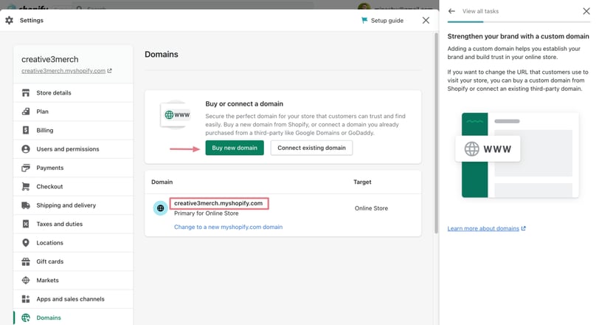This screenshot has height=325, width=599.
Task: Click globe icon beside creative3merch.myshopify.com row
Action: pos(161,208)
